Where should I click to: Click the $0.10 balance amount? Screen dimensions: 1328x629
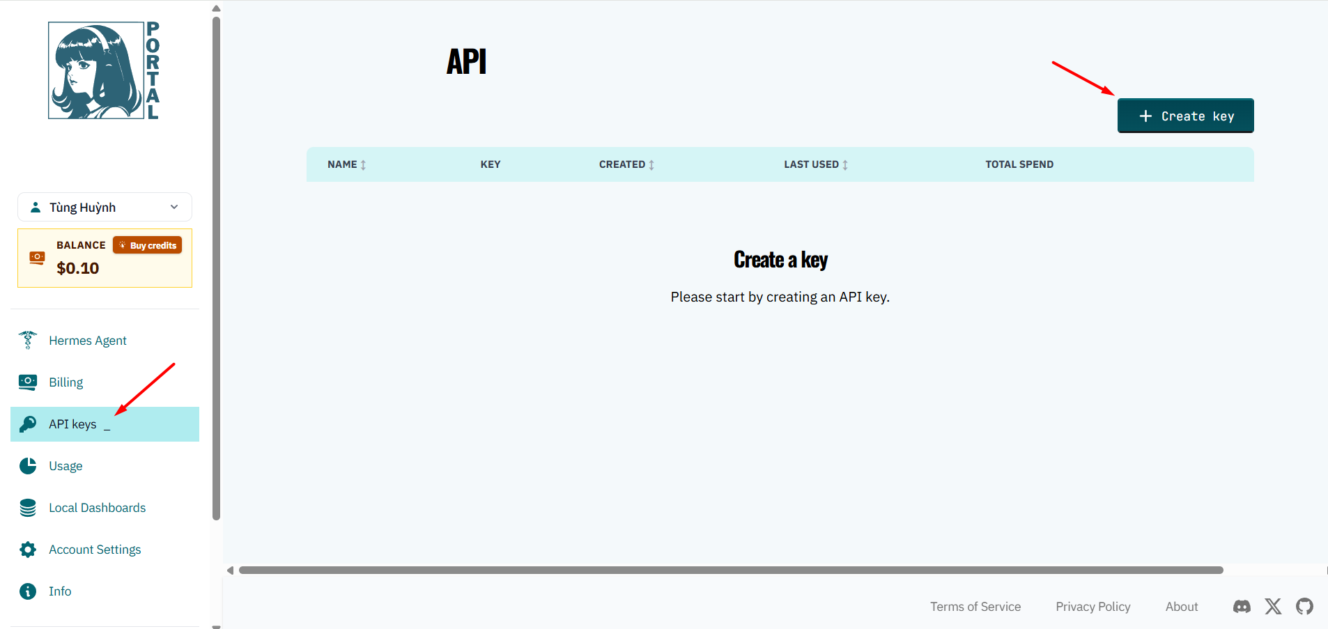pyautogui.click(x=78, y=268)
